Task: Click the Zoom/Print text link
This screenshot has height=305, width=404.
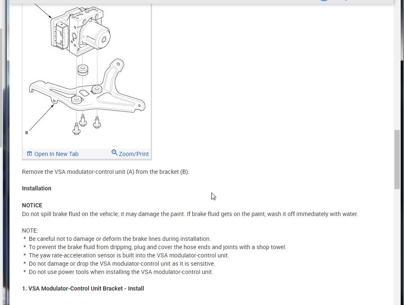Action: [x=134, y=154]
